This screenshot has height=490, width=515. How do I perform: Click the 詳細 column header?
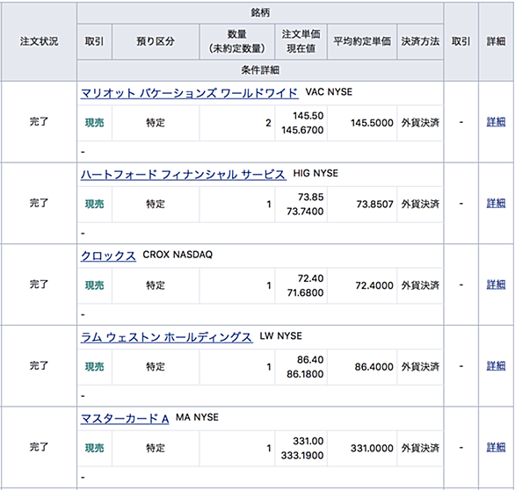[x=496, y=41]
